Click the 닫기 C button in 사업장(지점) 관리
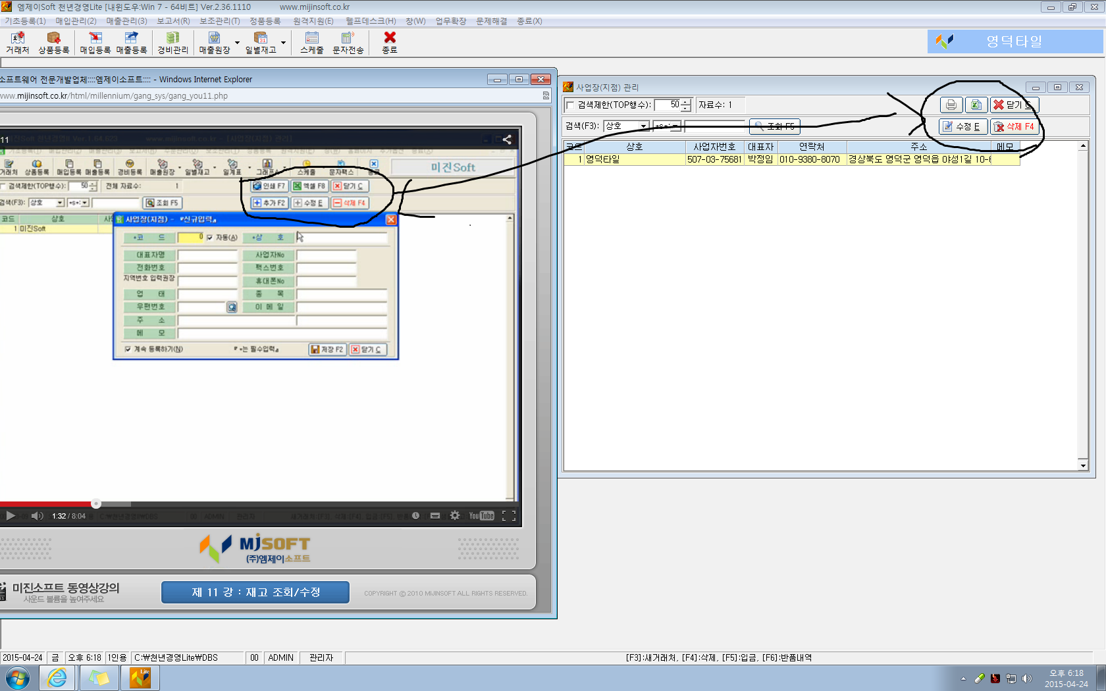This screenshot has height=691, width=1106. point(1014,105)
